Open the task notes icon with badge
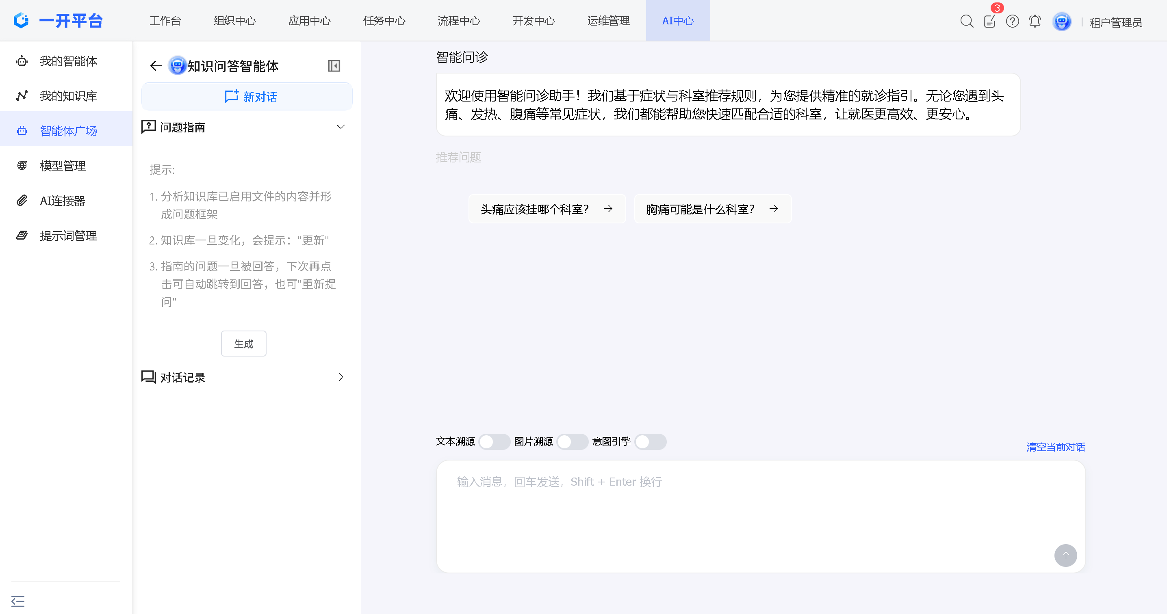This screenshot has height=614, width=1167. [x=989, y=21]
